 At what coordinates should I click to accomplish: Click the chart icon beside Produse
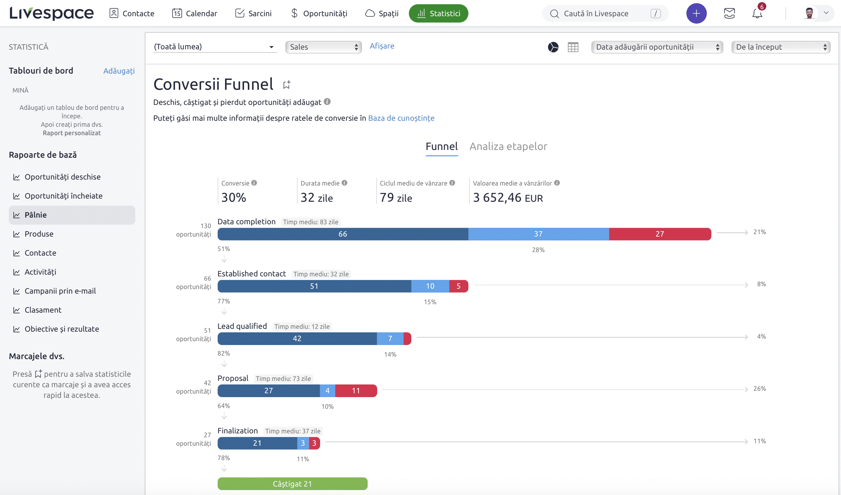16,234
